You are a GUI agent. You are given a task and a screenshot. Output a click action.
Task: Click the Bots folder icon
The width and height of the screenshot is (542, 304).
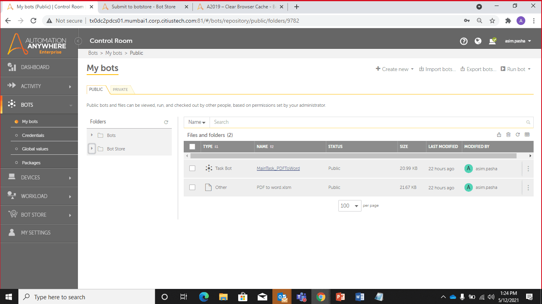(x=101, y=135)
